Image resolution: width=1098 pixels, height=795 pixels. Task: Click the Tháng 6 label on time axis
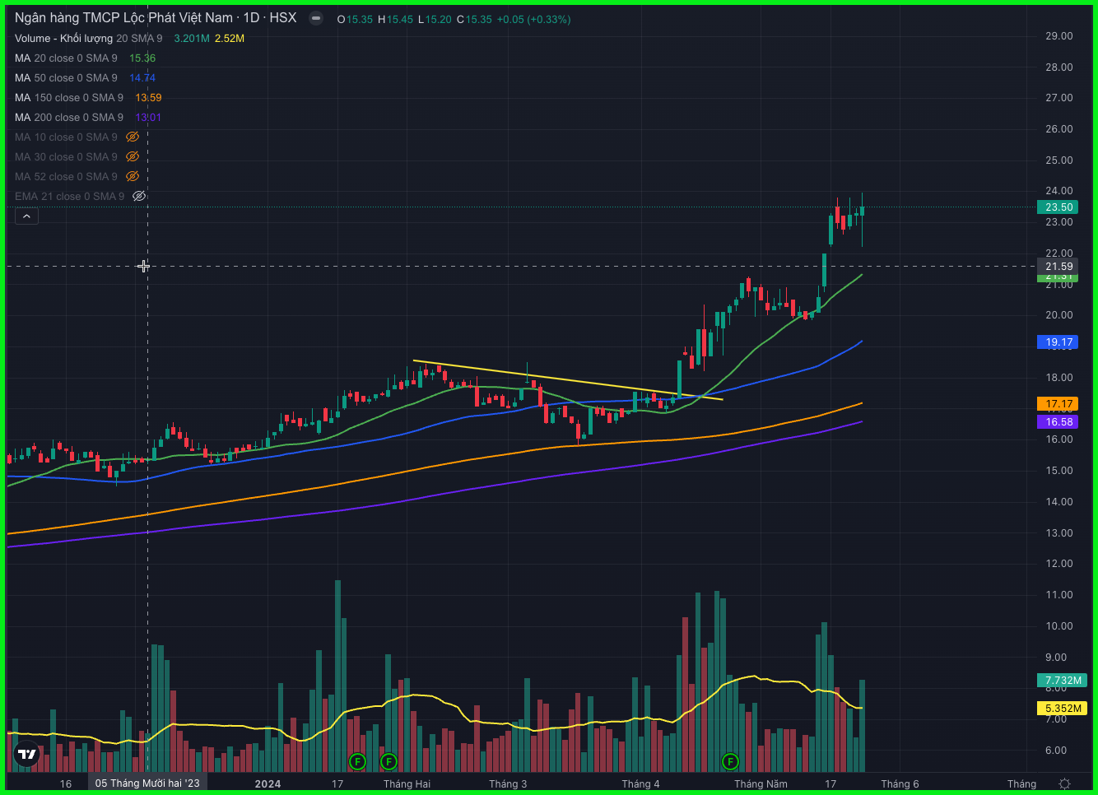[x=900, y=783]
